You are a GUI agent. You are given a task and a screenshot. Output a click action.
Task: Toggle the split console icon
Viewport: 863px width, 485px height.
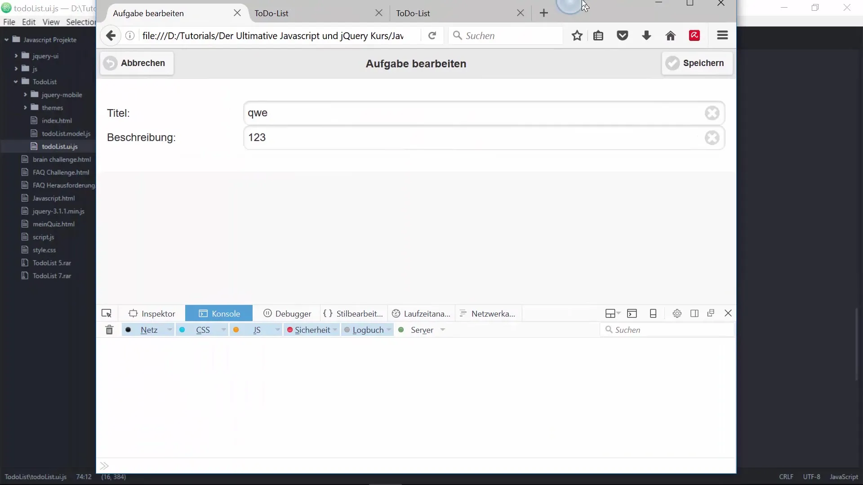[x=632, y=313]
